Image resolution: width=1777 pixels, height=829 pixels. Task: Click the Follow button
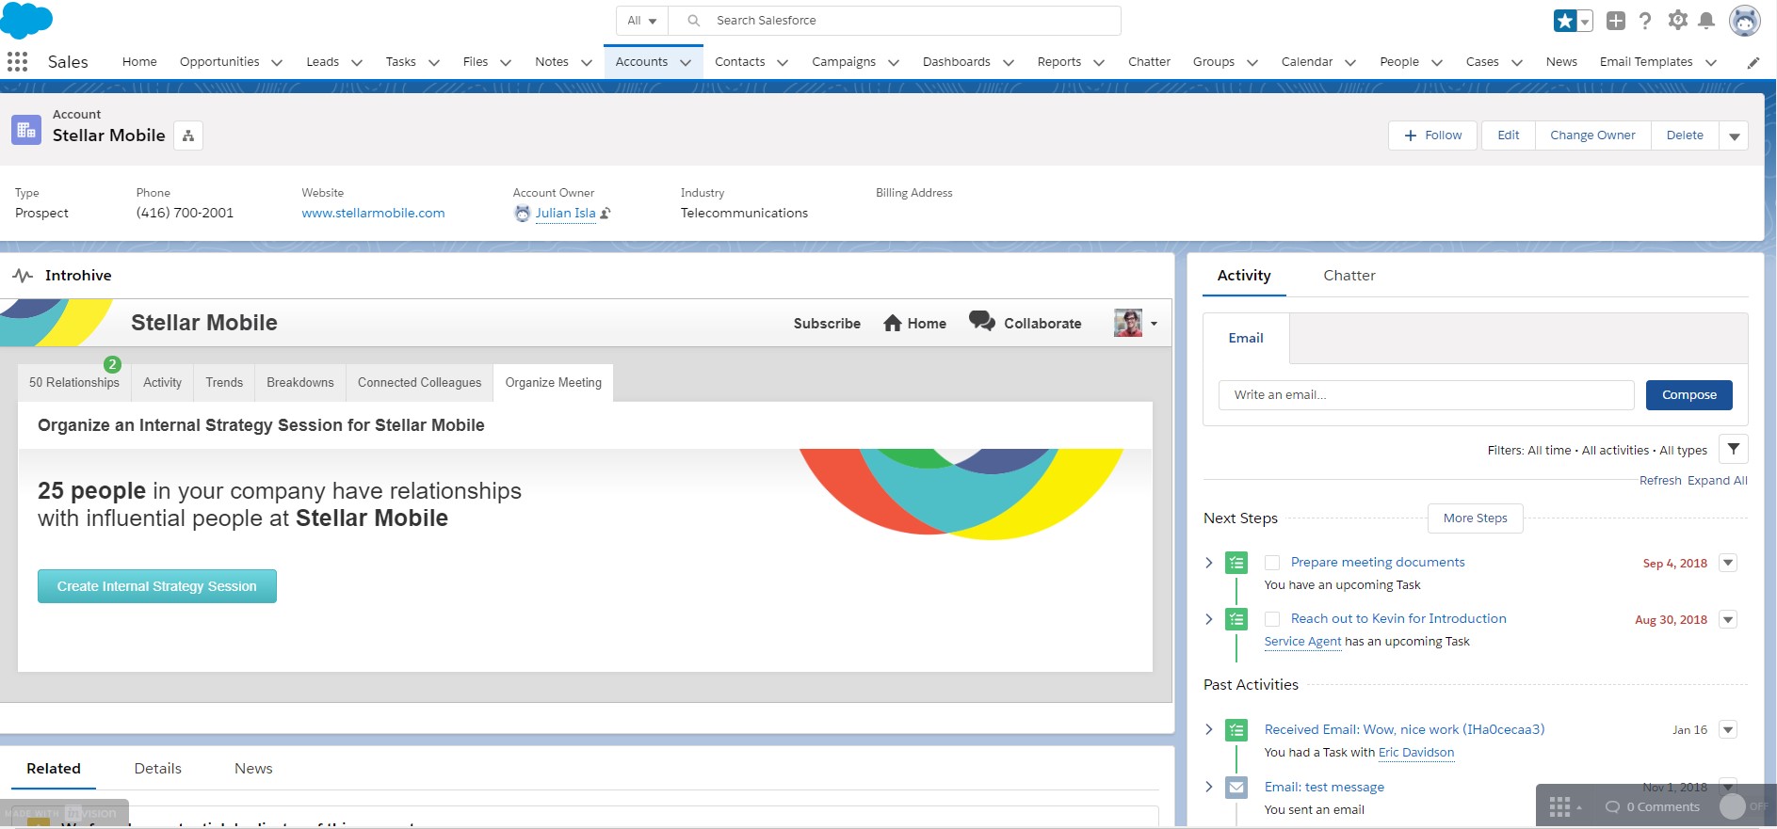pos(1434,136)
